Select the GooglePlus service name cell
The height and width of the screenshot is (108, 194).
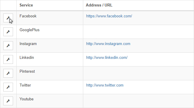pyautogui.click(x=50, y=32)
